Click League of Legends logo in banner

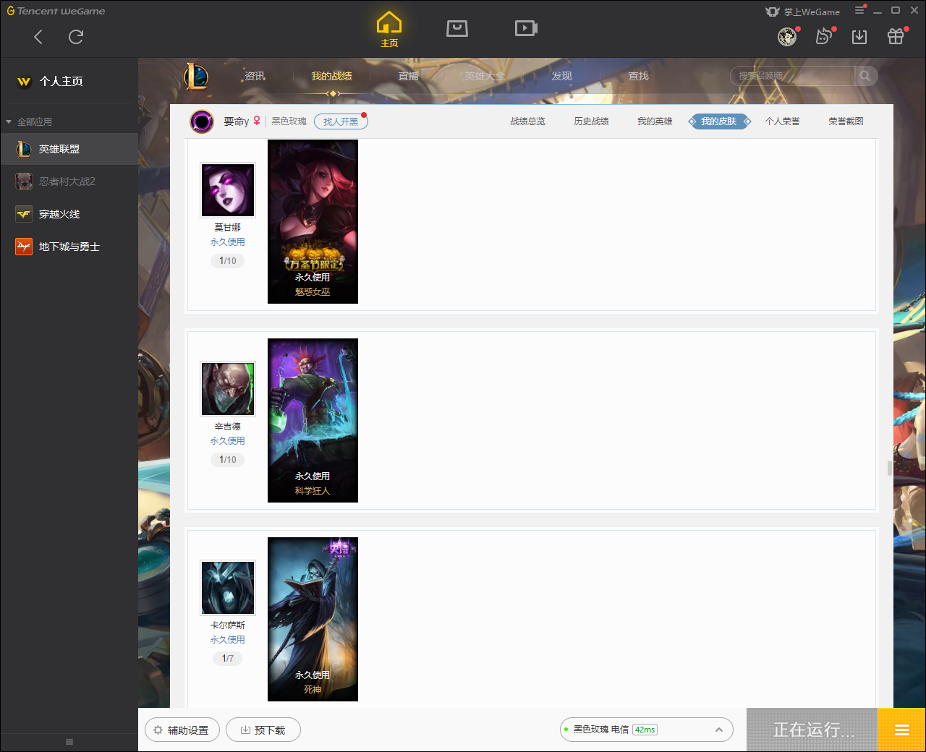tap(196, 76)
